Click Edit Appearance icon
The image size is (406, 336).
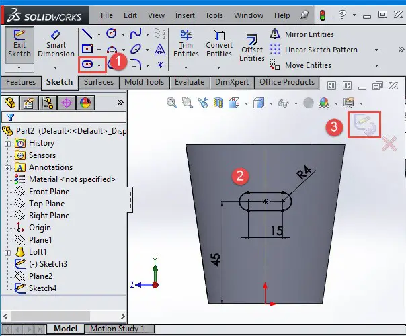(x=324, y=103)
